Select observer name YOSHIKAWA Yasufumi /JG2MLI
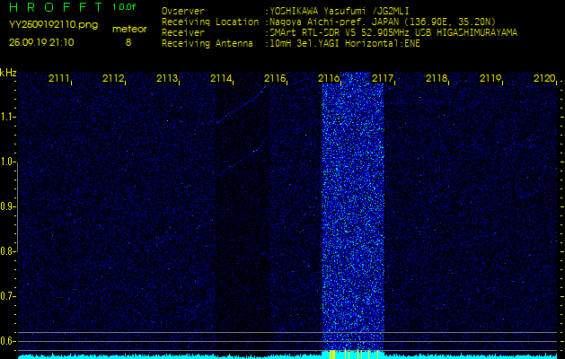 [339, 11]
